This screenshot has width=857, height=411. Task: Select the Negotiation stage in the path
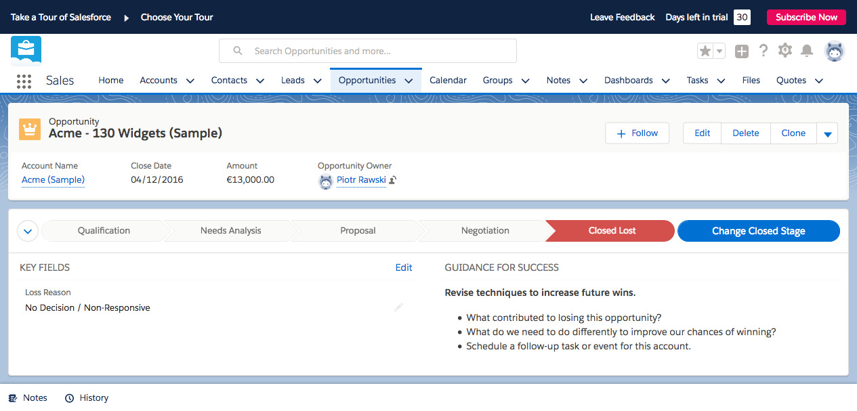click(x=484, y=231)
